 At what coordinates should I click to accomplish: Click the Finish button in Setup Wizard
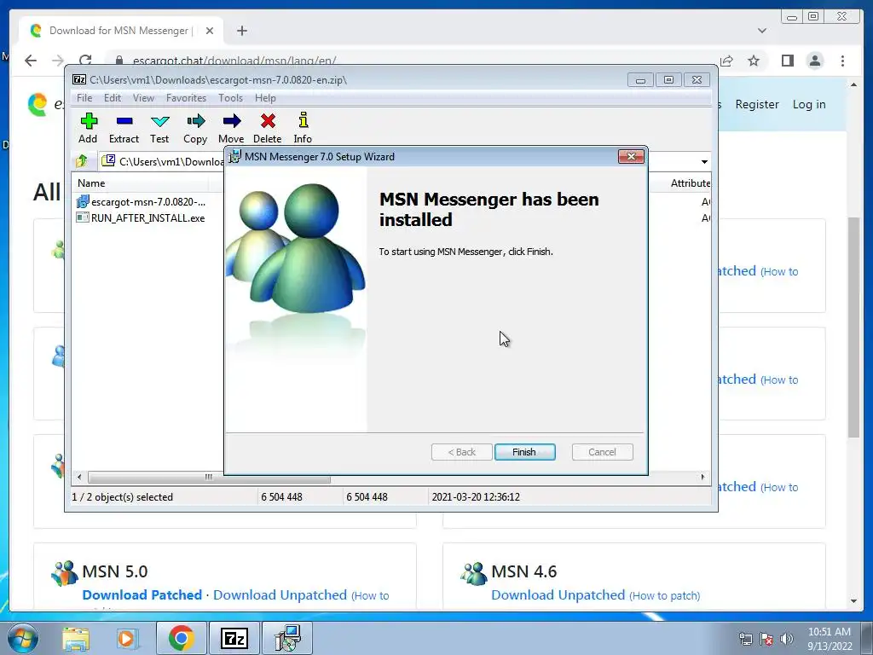point(524,452)
